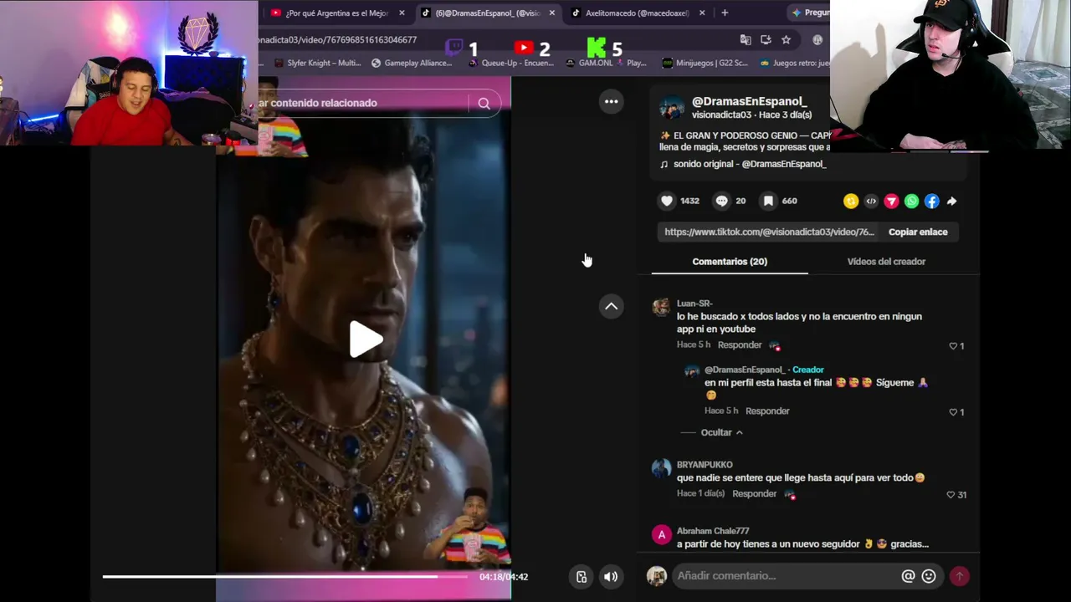Bookmark this page with the star icon
The width and height of the screenshot is (1071, 602).
pyautogui.click(x=786, y=39)
